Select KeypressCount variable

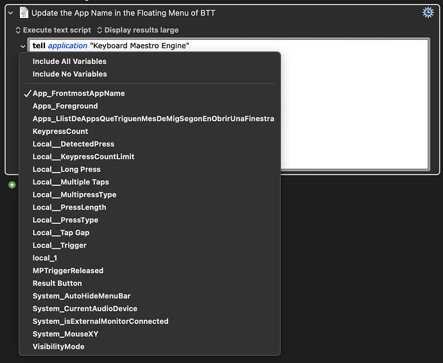pos(150,131)
